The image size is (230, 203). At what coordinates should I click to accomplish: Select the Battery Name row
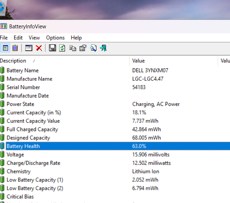(115, 71)
